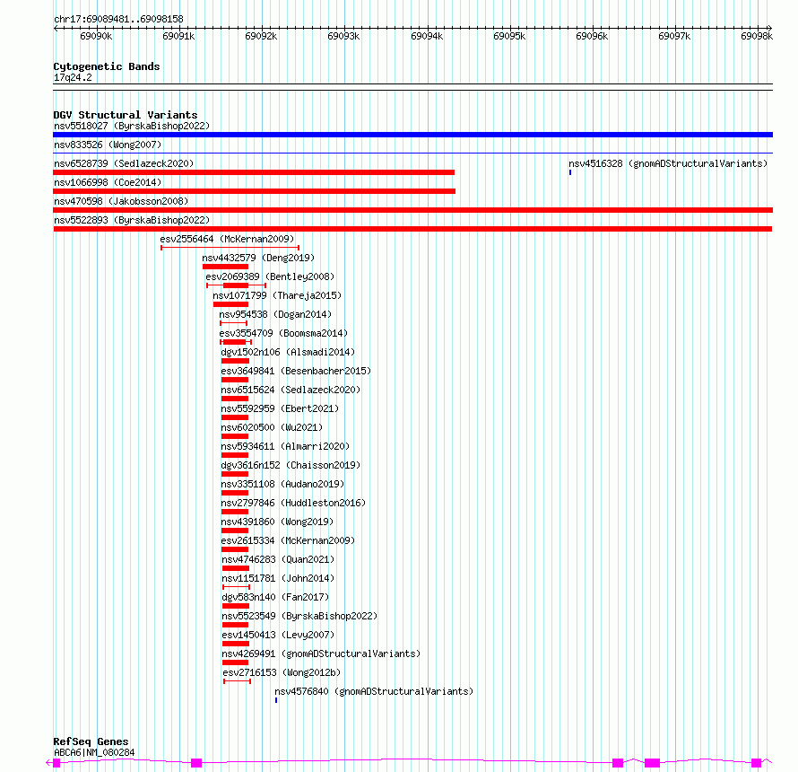This screenshot has height=772, width=798.
Task: Click the 69094k ruler tick label
Action: (427, 36)
